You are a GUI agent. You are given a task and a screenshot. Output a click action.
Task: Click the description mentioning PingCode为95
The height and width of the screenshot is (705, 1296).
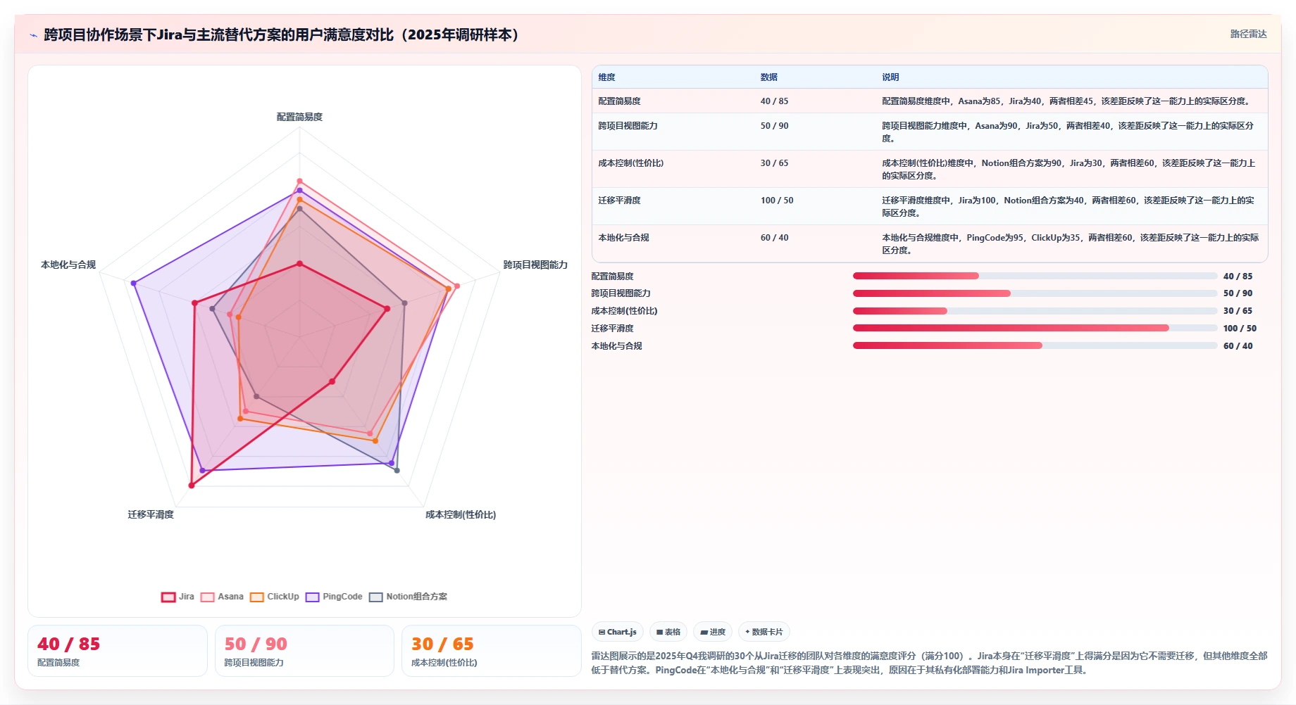click(x=1070, y=244)
